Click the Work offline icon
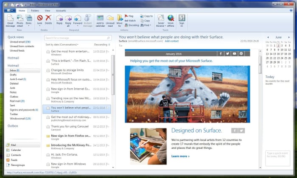 pos(171,19)
